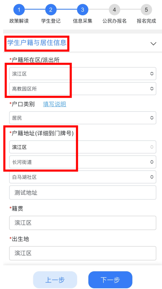Screen dimensions: 162x289
Task: Open the 长河街道 street dropdown
Action: 83,162
